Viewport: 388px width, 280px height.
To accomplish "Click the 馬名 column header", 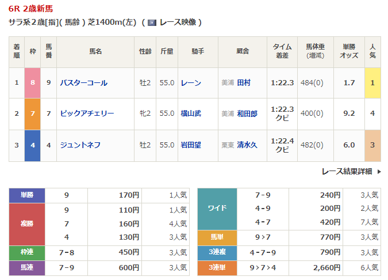I will point(95,52).
